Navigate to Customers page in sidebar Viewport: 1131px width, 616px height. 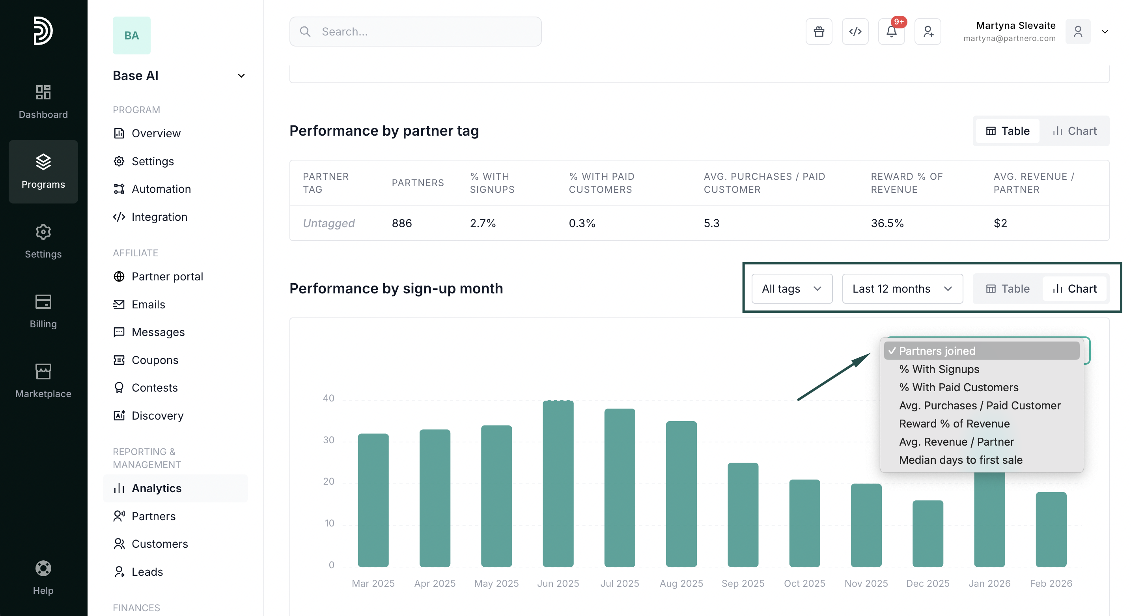(159, 543)
